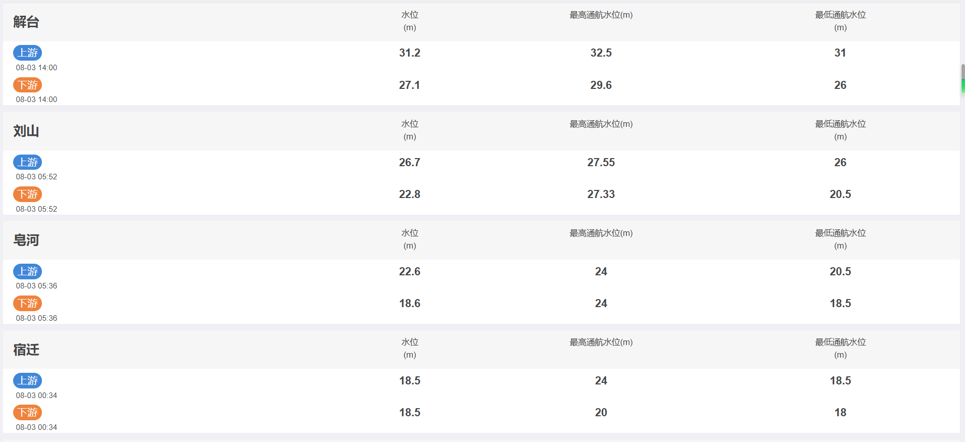Open the 刘山 station heading
The height and width of the screenshot is (442, 965).
click(x=26, y=131)
